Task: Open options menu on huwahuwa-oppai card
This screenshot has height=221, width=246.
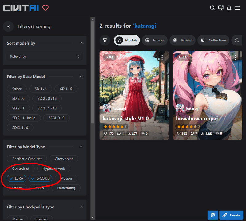Action: click(235, 57)
